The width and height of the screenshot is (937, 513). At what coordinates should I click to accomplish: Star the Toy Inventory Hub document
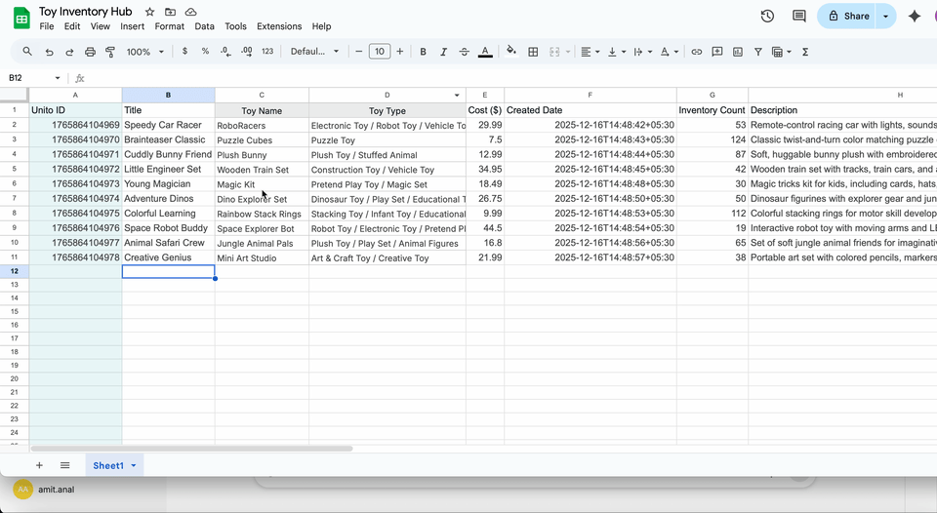[x=149, y=12]
